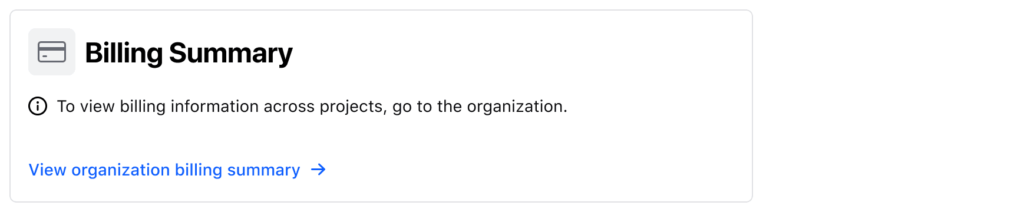This screenshot has height=212, width=1017.
Task: Click the info symbol before "To view billing"
Action: [x=38, y=107]
